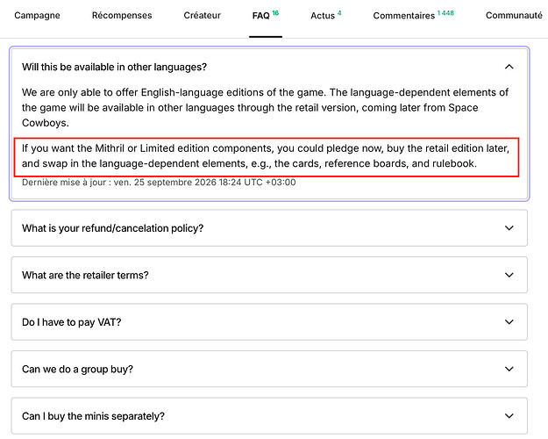Switch to the Récompenses tab
The height and width of the screenshot is (439, 548).
[x=122, y=16]
